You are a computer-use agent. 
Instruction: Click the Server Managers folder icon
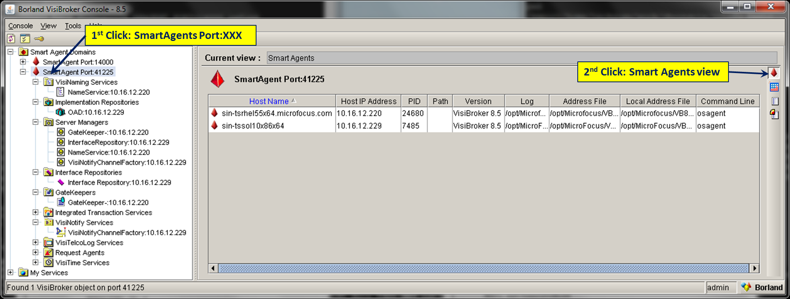tap(49, 122)
